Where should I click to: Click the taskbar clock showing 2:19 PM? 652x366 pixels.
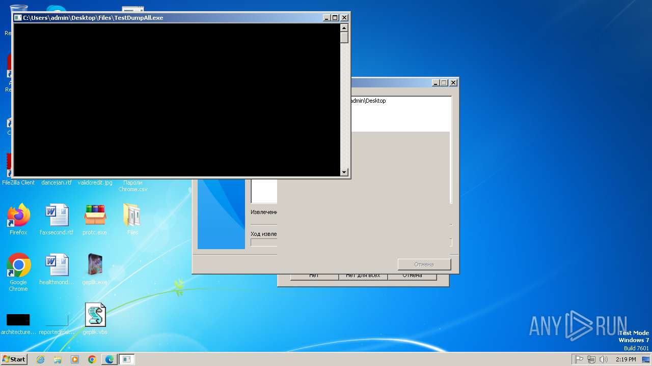click(626, 359)
